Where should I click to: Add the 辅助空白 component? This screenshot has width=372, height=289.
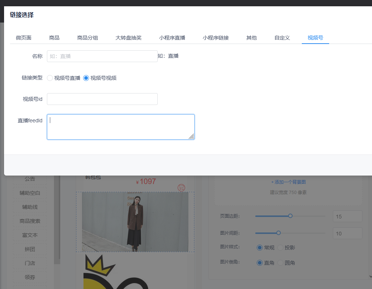(30, 193)
